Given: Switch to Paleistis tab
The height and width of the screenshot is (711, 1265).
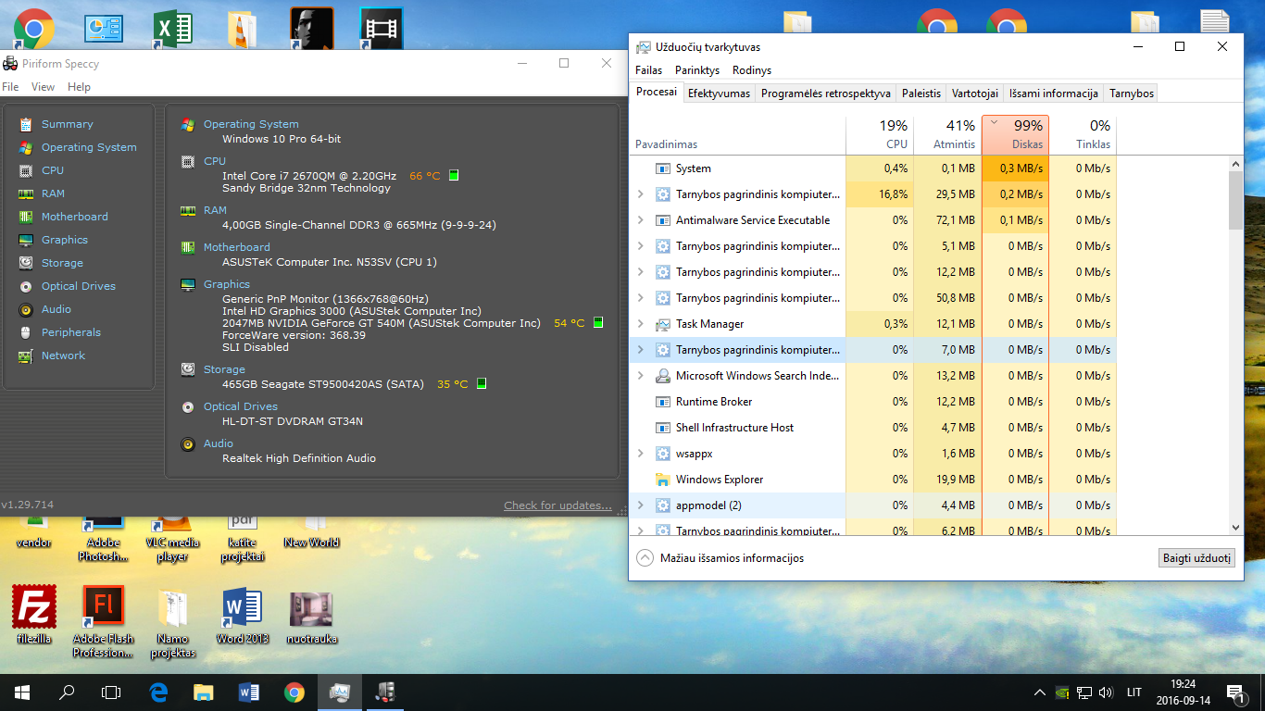Looking at the screenshot, I should (921, 94).
